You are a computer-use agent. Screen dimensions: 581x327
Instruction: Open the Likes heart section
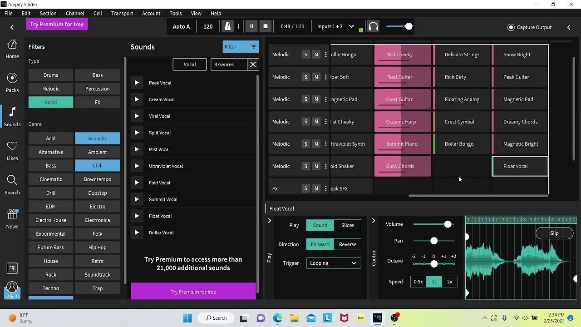12,151
